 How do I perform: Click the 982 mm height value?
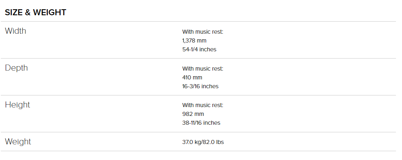[193, 114]
